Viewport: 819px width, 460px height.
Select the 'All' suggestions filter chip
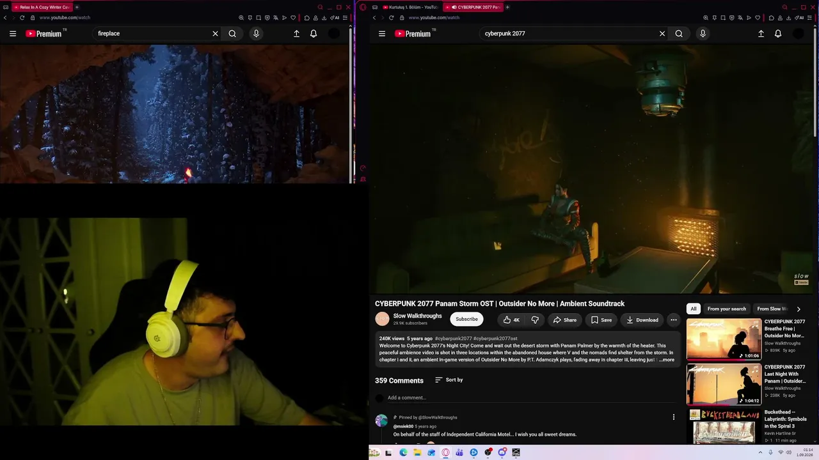[693, 309]
